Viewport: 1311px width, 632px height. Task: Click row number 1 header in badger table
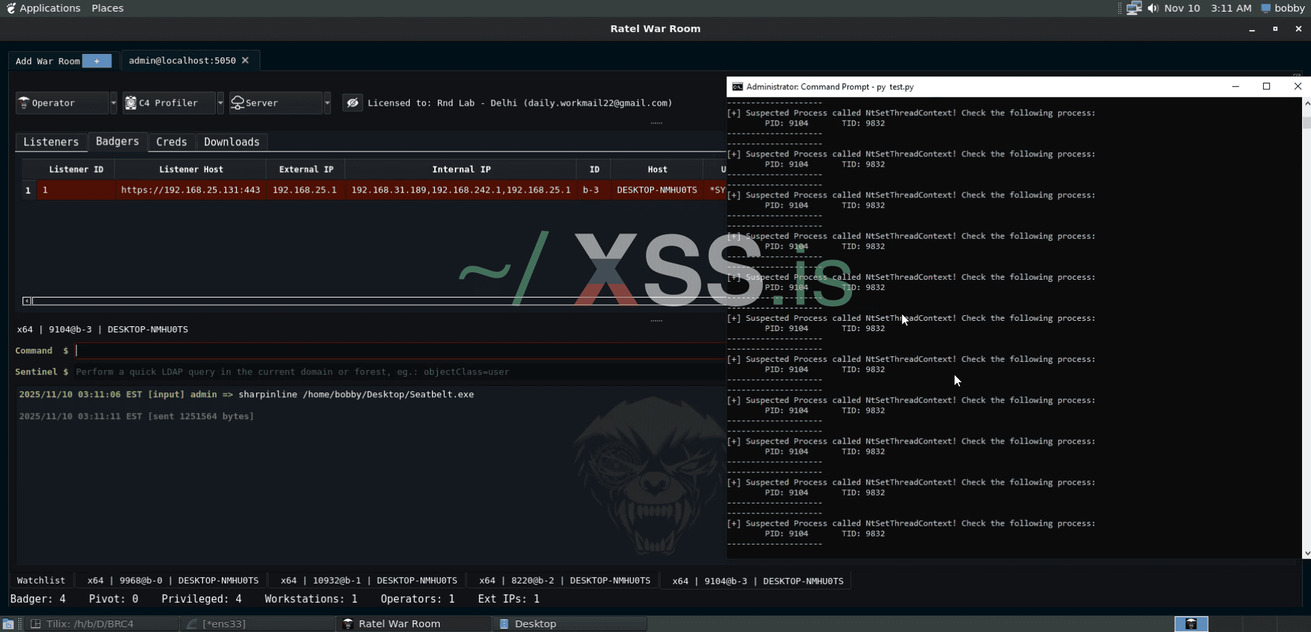pyautogui.click(x=28, y=190)
